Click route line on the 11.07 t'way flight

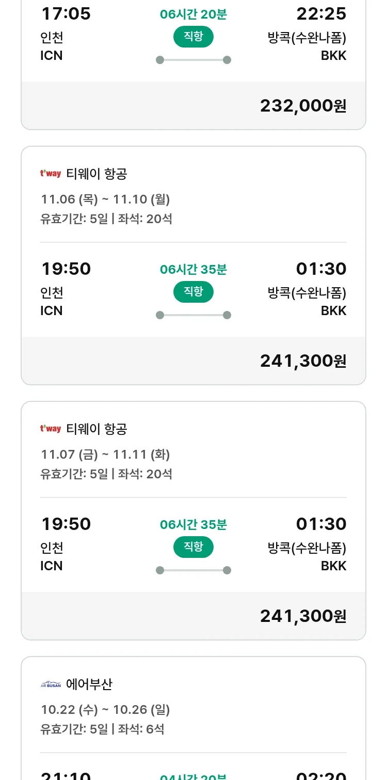click(x=193, y=570)
